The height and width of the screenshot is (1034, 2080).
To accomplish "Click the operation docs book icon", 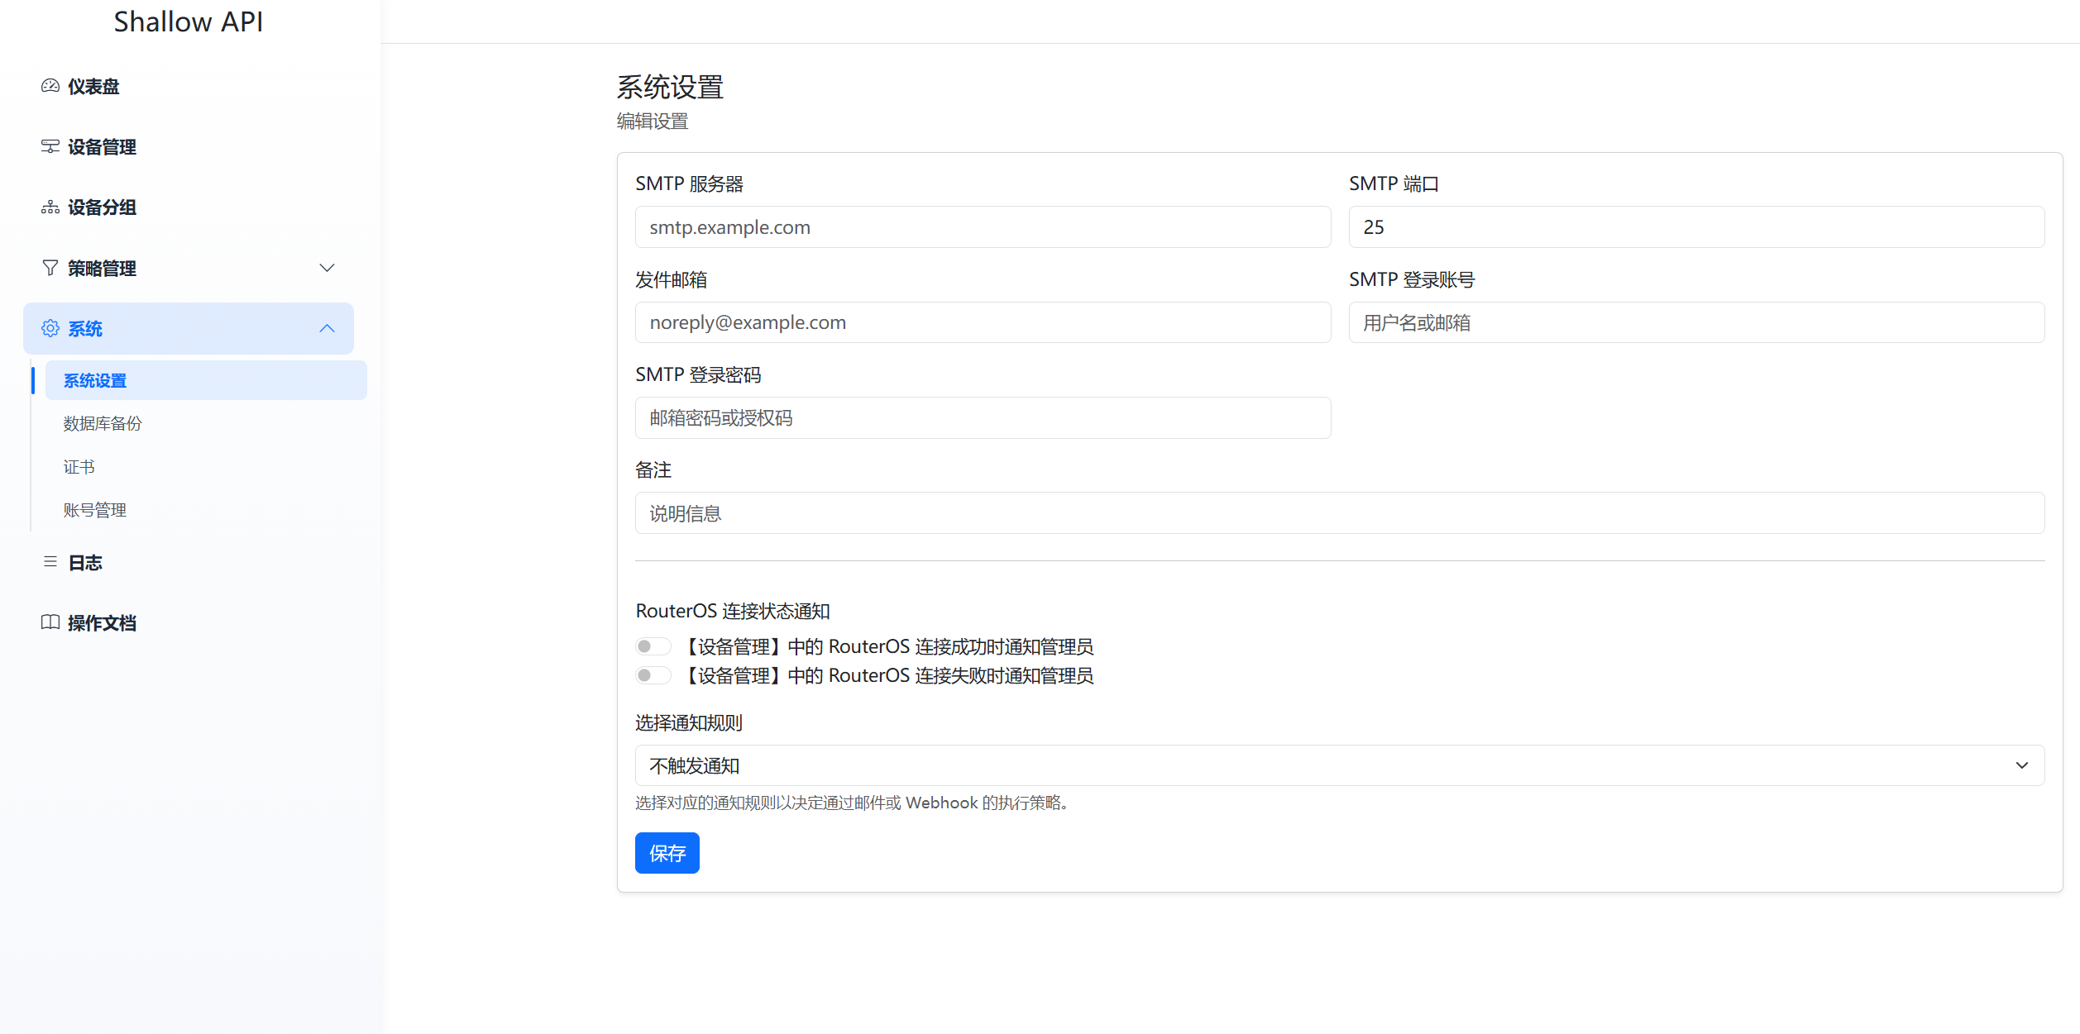I will pos(50,622).
